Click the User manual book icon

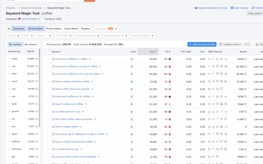coord(232,8)
